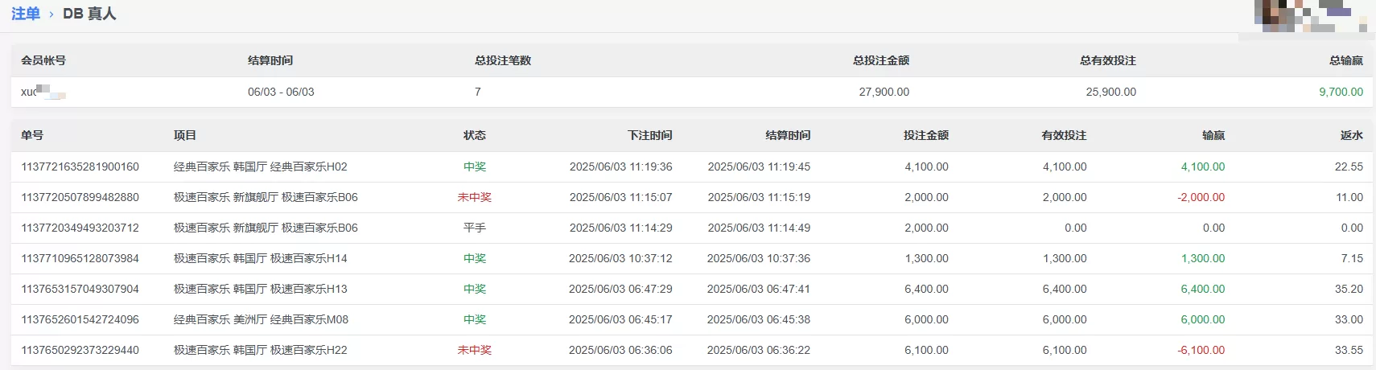
Task: Click the date range 06/03 - 06/03
Action: point(281,92)
